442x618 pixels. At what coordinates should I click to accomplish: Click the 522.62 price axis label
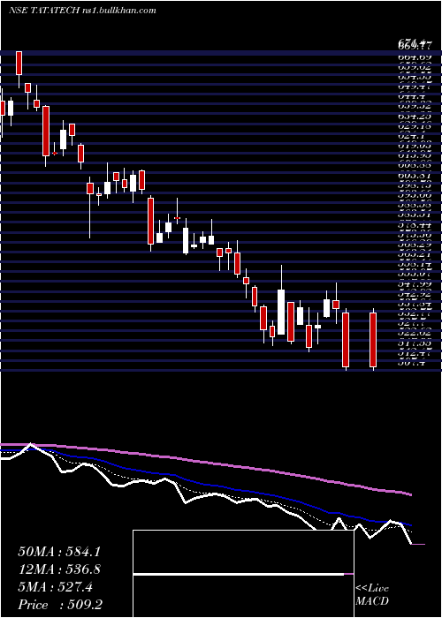pos(414,333)
